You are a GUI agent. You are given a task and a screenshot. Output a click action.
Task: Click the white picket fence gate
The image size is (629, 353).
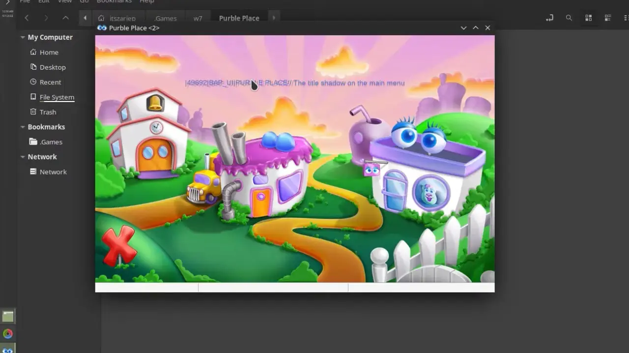click(x=434, y=273)
